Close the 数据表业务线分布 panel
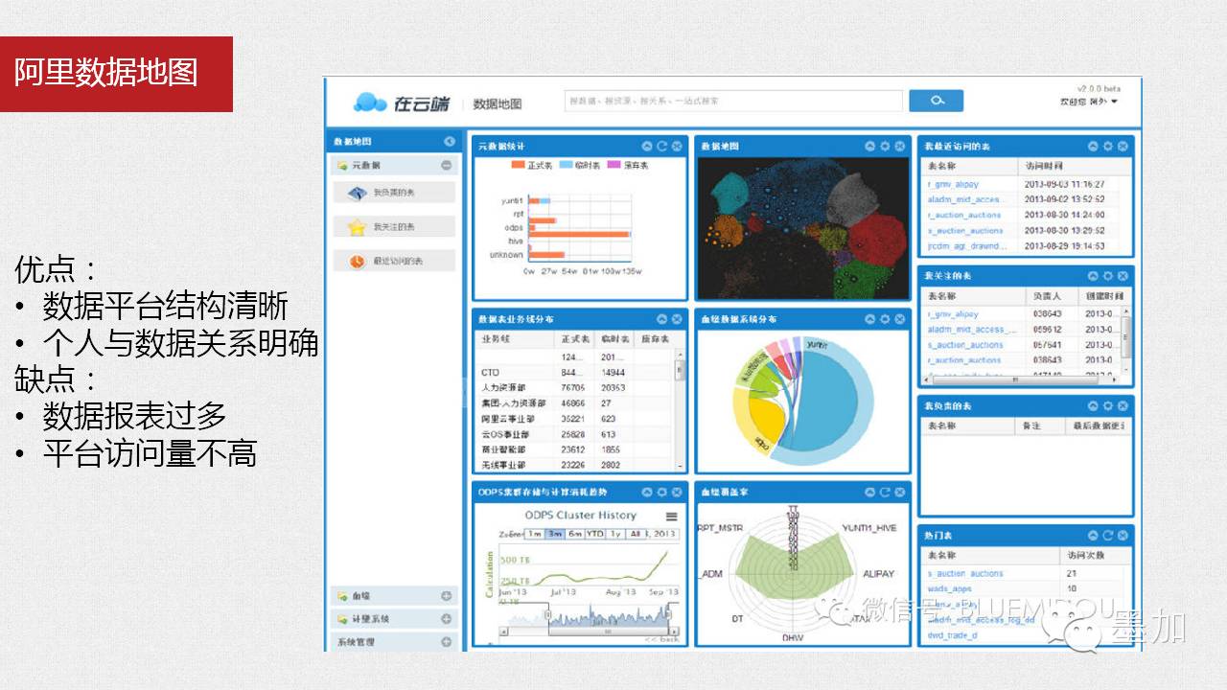This screenshot has width=1227, height=690. click(x=677, y=319)
